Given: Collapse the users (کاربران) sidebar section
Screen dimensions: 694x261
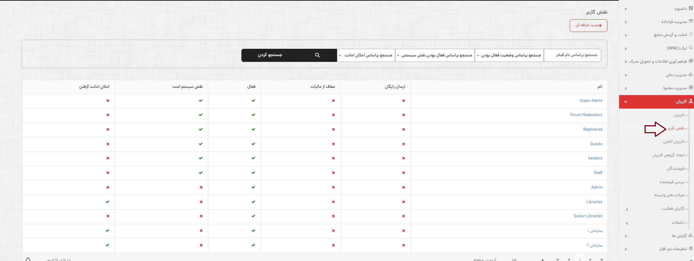Looking at the screenshot, I should point(626,102).
